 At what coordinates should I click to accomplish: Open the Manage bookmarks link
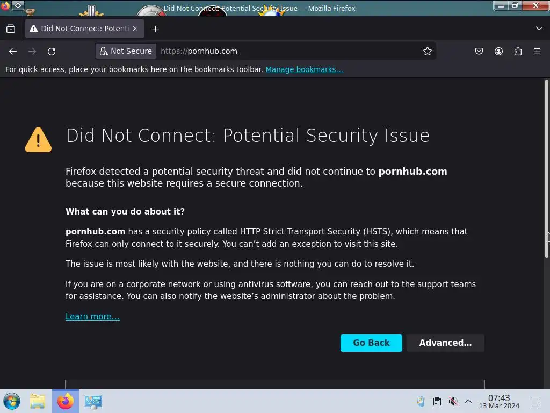point(304,69)
